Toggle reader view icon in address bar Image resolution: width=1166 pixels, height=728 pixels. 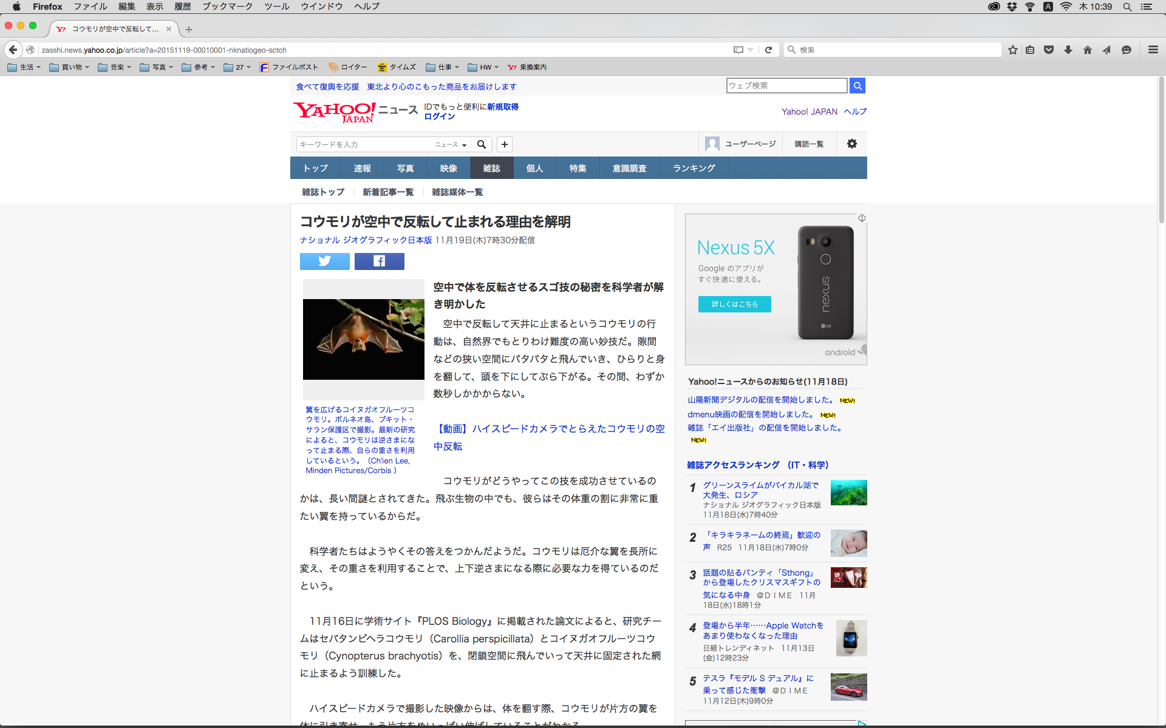(x=738, y=50)
